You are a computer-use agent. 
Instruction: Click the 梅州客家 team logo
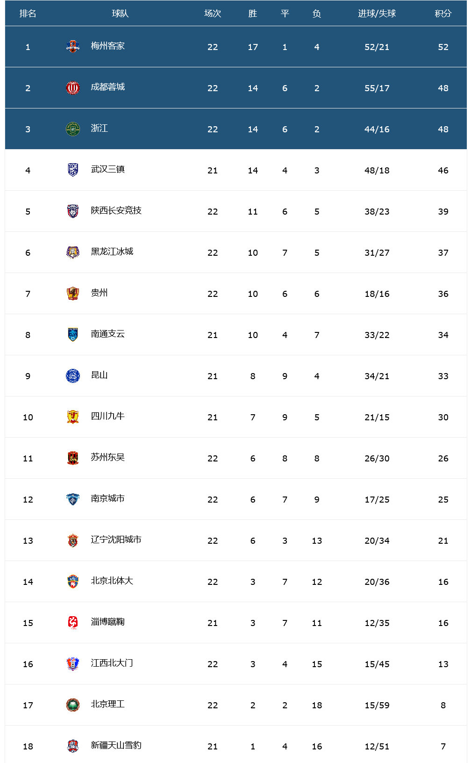pyautogui.click(x=73, y=46)
